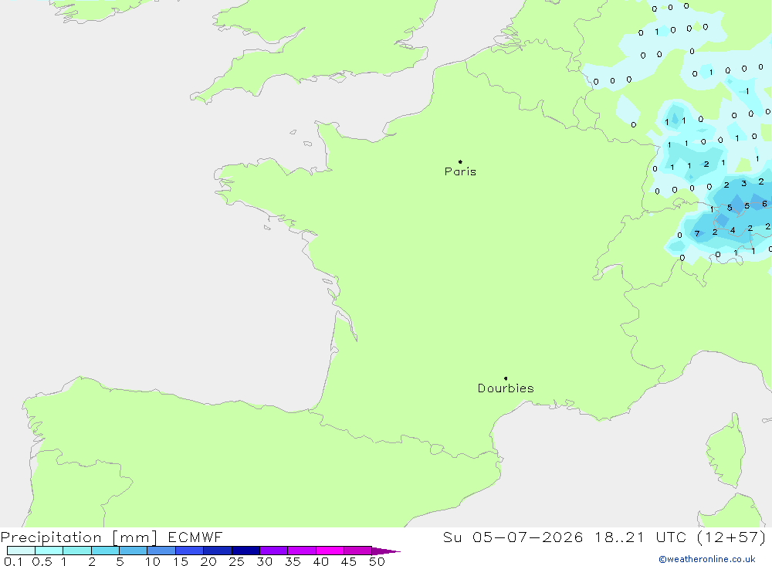772x566 pixels.
Task: Pick the purple 30-35 legend swatch
Action: 274,551
